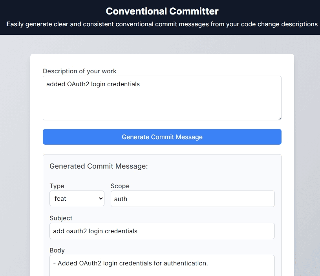Screen dimensions: 320x276
Task: Click the "Generated Commit Message:" heading
Action: coord(99,166)
